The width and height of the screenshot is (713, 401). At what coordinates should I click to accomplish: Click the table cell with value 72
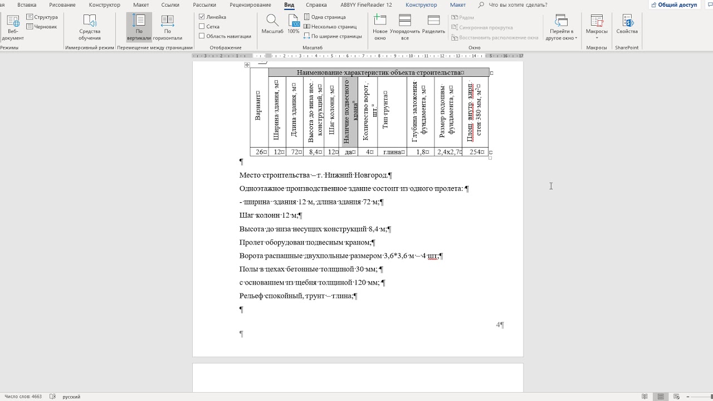tap(295, 152)
